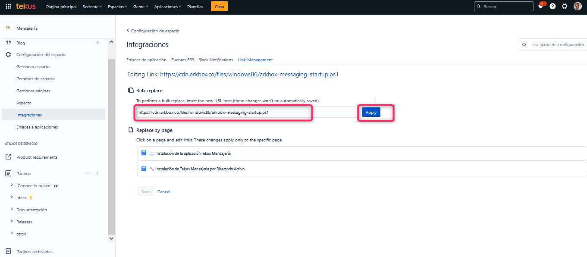Open the Páginas three-dots menu

[x=88, y=173]
